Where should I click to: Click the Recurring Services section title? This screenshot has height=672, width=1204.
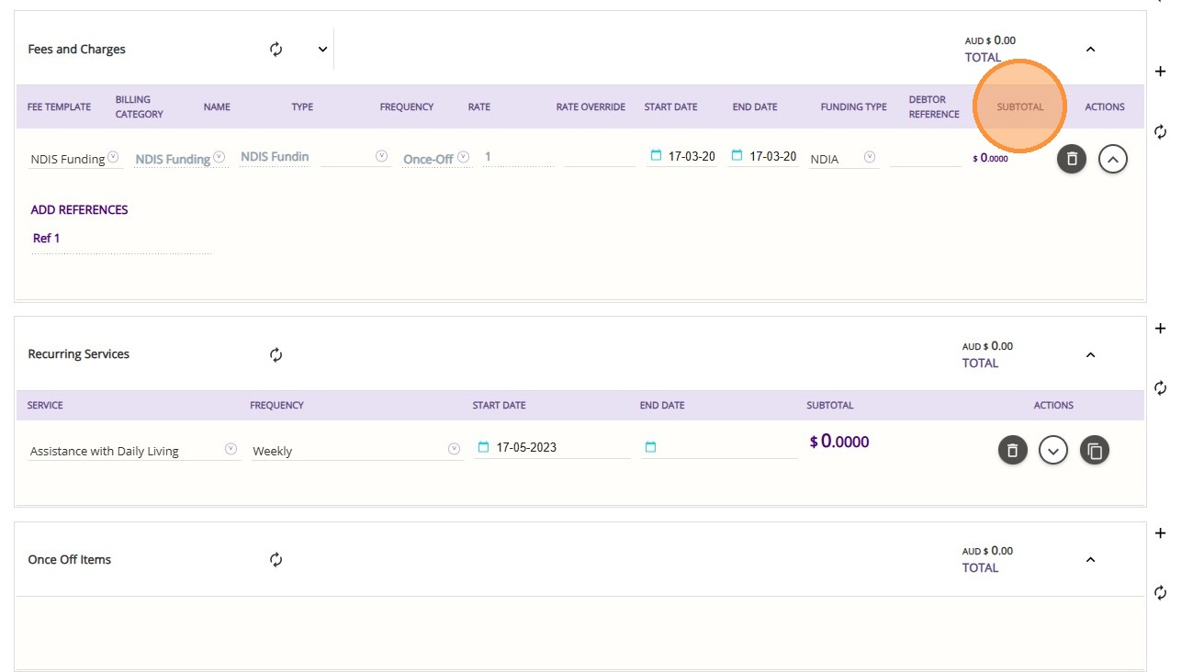[x=78, y=354]
